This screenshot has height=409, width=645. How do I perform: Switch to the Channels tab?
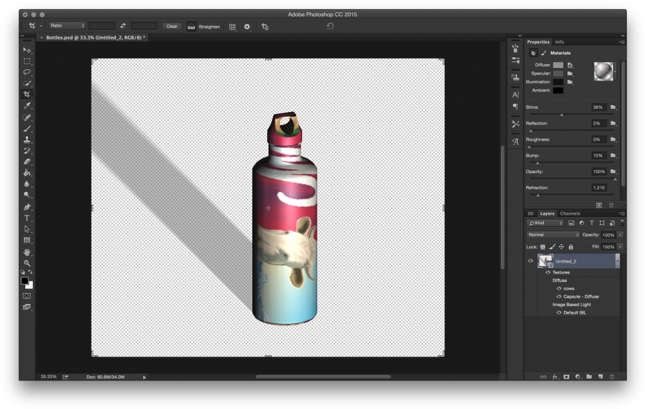click(570, 213)
